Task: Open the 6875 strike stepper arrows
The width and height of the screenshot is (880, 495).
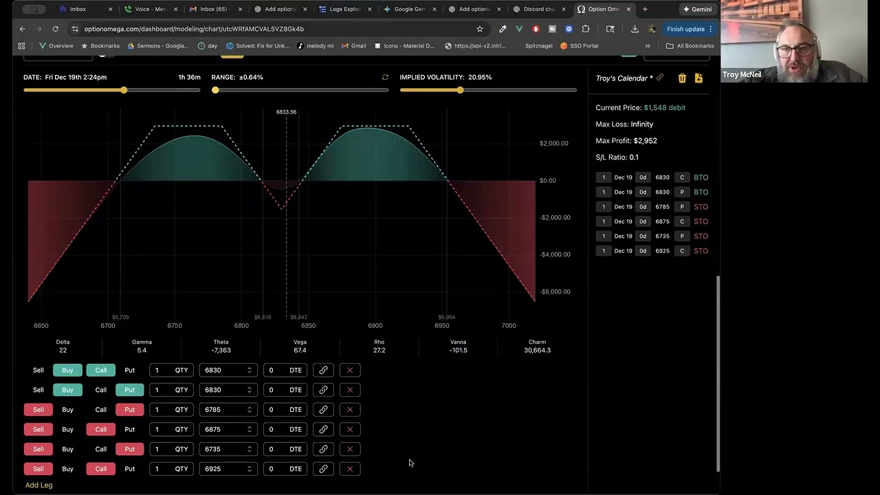Action: pyautogui.click(x=250, y=429)
